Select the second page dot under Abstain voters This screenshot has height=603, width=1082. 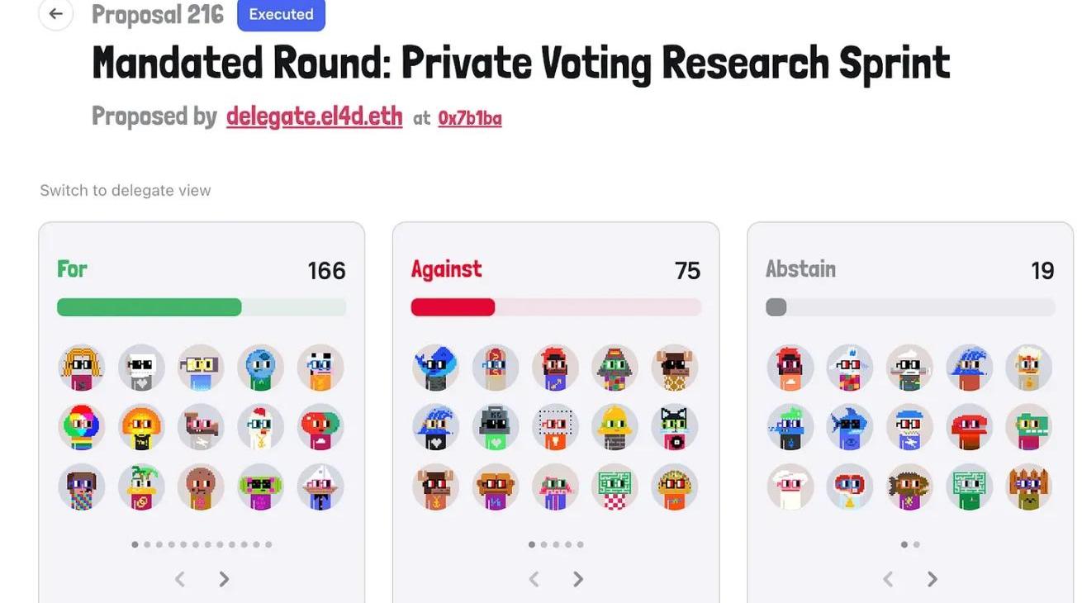[x=917, y=544]
